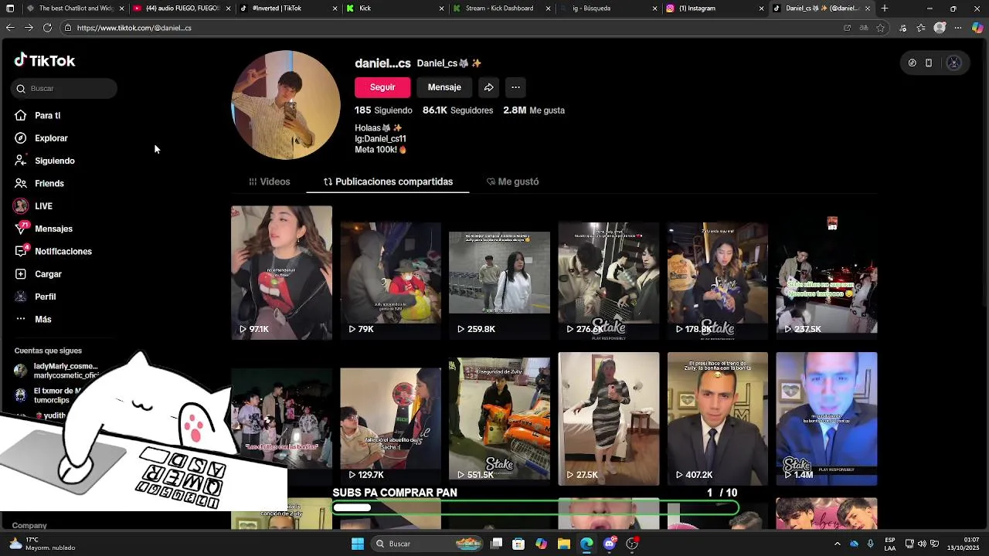Click the Buscar search field in sidebar
Viewport: 989px width, 556px height.
point(64,89)
